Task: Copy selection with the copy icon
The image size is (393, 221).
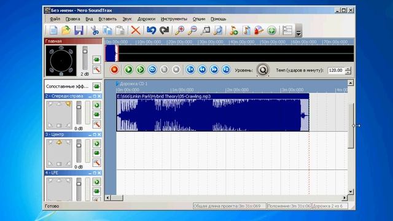Action: pyautogui.click(x=107, y=30)
